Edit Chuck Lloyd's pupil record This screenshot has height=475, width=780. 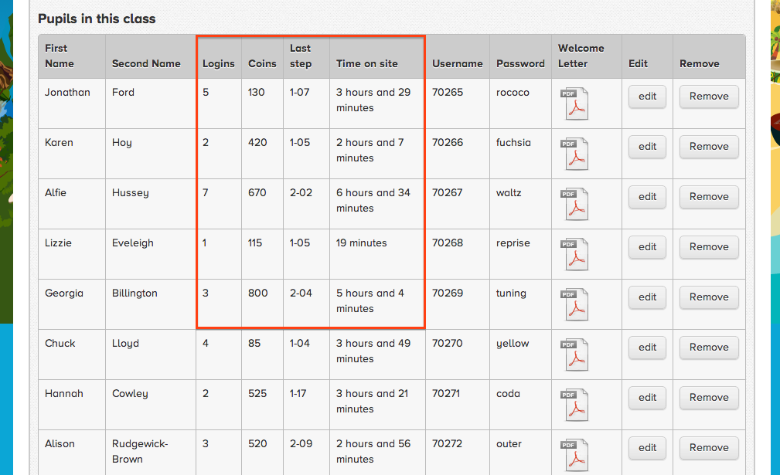click(x=647, y=348)
